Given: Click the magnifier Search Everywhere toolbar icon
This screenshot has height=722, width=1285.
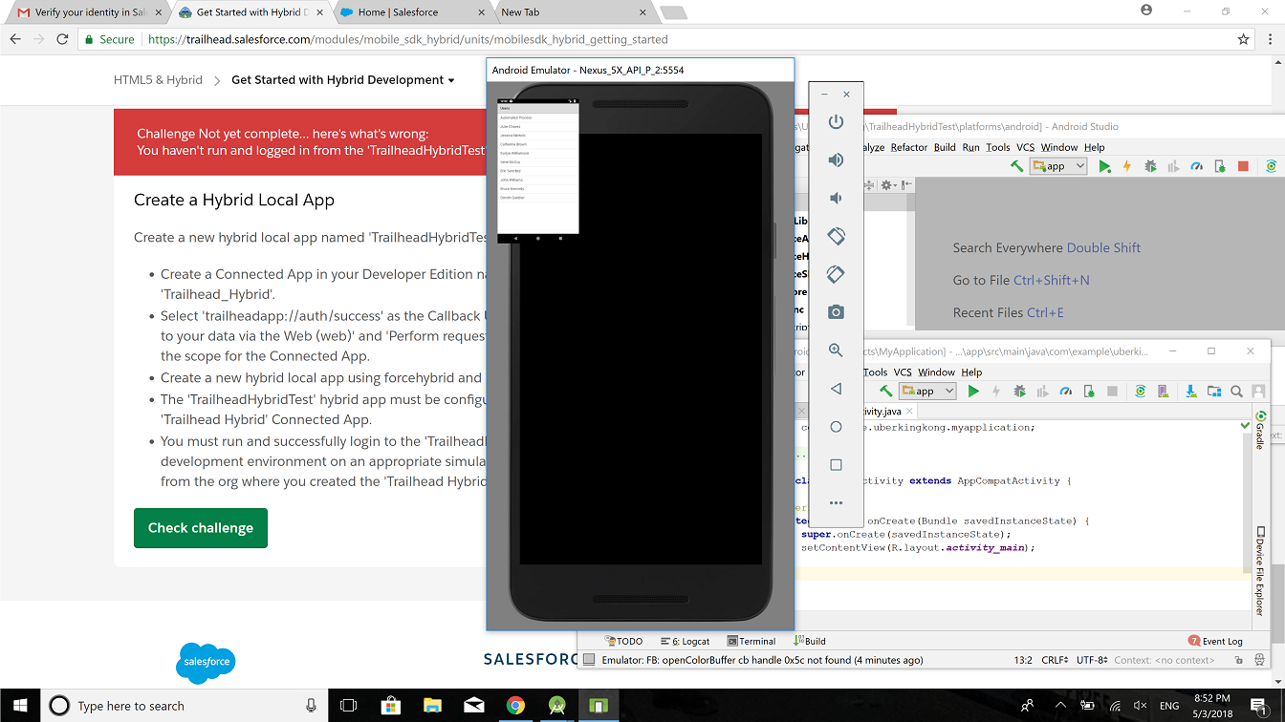Looking at the screenshot, I should coord(1236,391).
